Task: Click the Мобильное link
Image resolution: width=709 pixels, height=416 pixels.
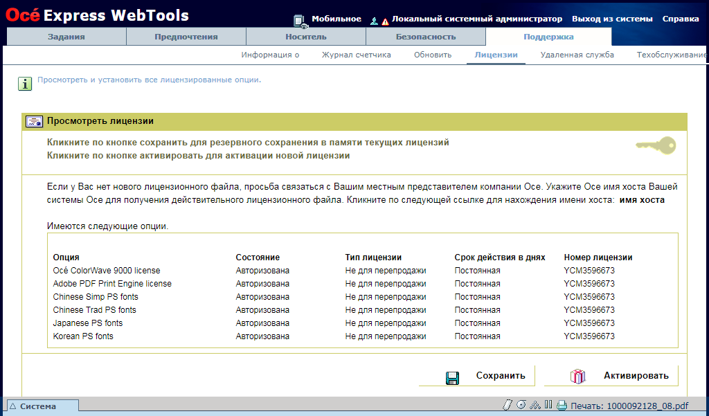Action: click(336, 19)
